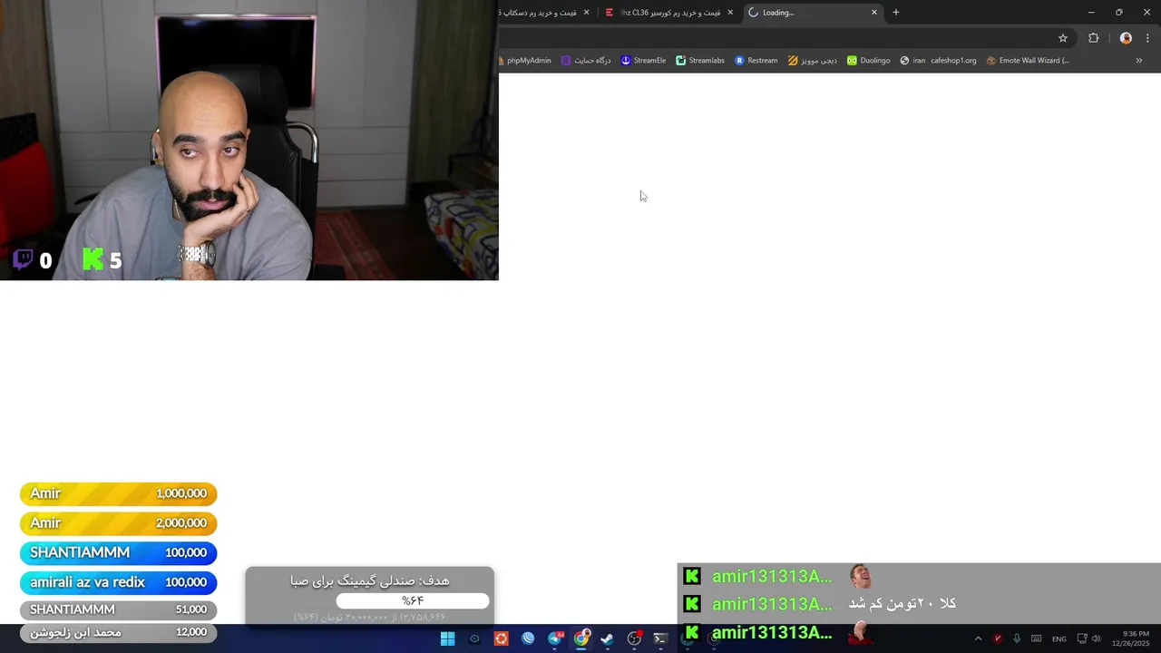The image size is (1161, 653).
Task: Open the dark teal circle app beside Start
Action: pos(474,638)
